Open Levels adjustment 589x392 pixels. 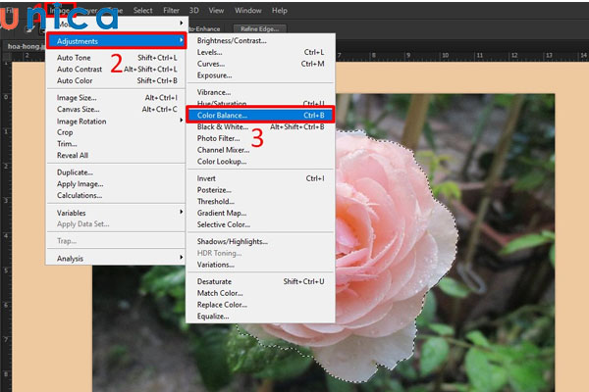pyautogui.click(x=260, y=52)
